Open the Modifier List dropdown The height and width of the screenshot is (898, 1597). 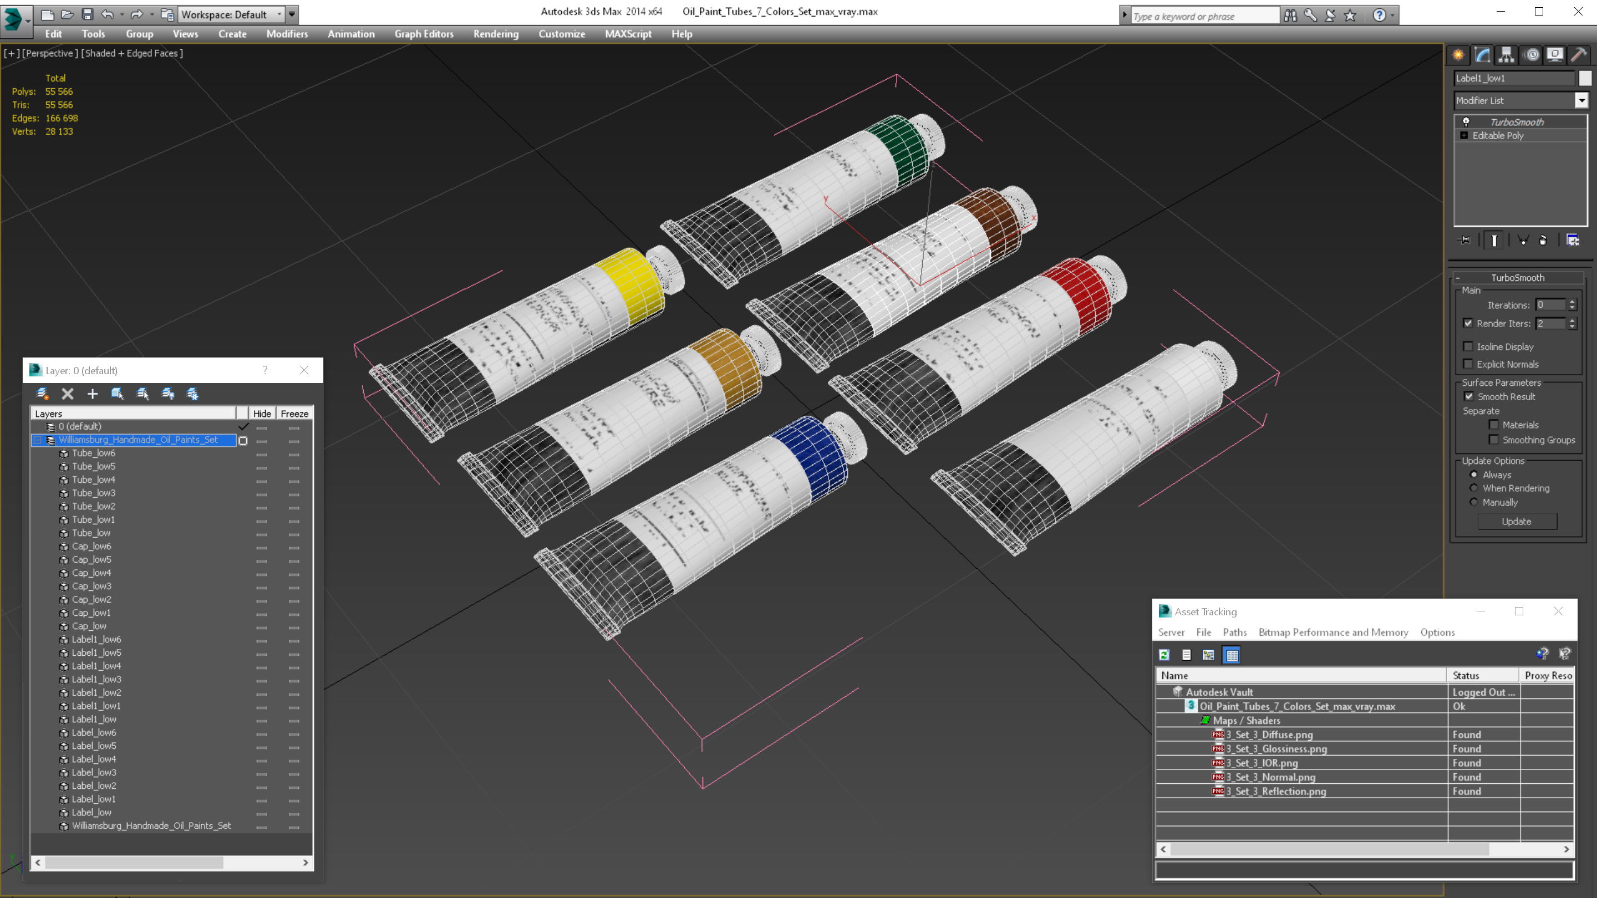click(x=1581, y=100)
